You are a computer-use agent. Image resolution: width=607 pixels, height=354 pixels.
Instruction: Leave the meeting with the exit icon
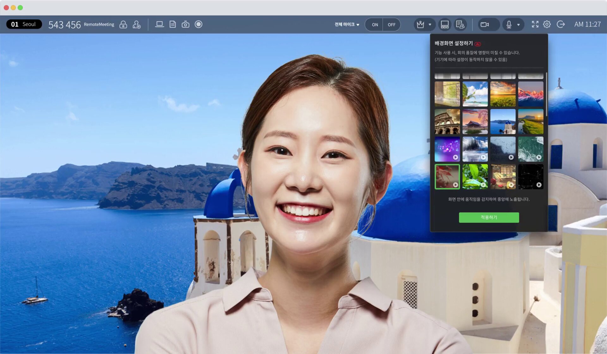tap(561, 24)
